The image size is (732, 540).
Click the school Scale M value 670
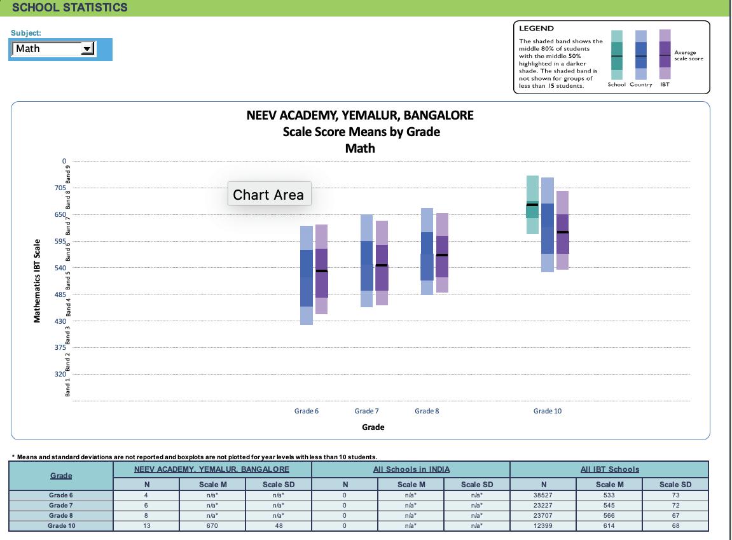pos(212,526)
